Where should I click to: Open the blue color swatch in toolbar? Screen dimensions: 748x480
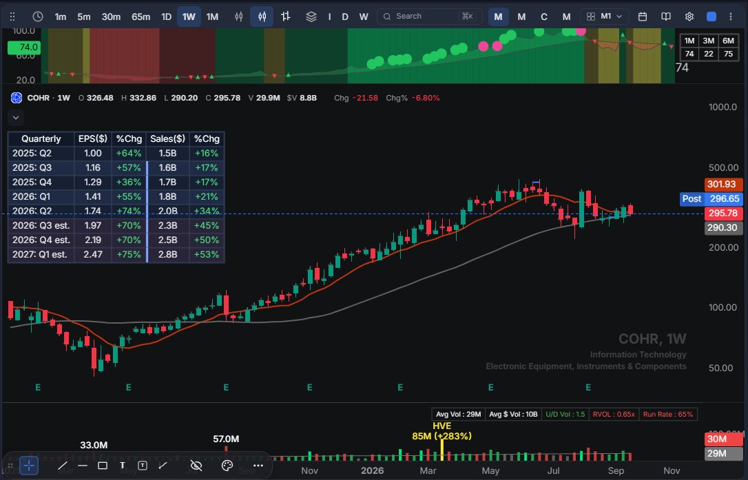point(711,17)
